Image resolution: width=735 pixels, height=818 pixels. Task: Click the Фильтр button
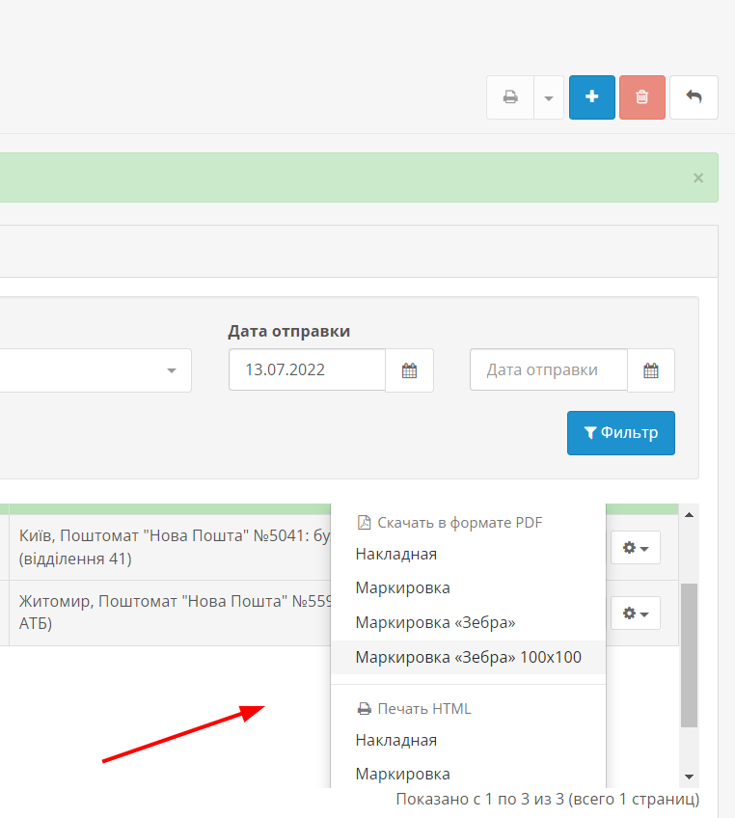pyautogui.click(x=620, y=433)
